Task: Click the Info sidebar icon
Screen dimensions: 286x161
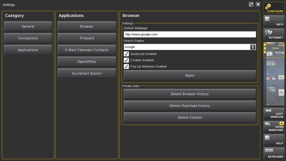Action: pyautogui.click(x=274, y=21)
